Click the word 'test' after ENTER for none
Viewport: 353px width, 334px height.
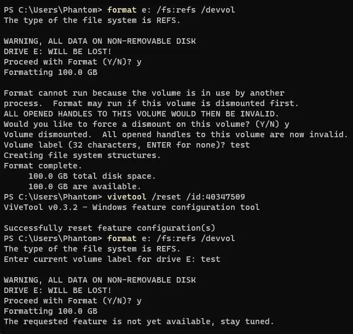[240, 145]
